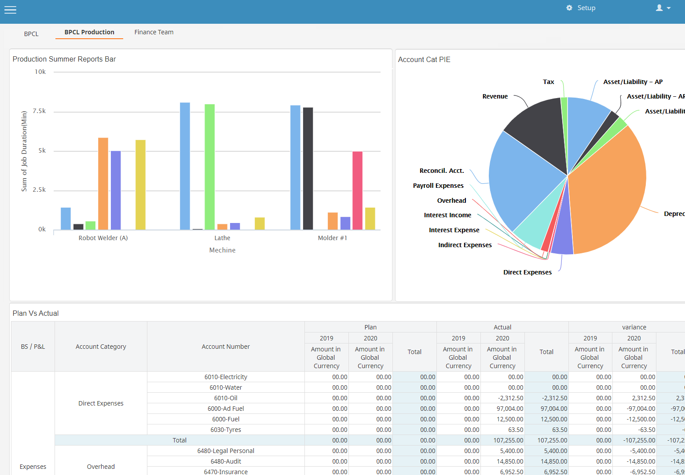Click the orange bar for Robot Welder (A)
The image size is (685, 475).
pyautogui.click(x=103, y=184)
